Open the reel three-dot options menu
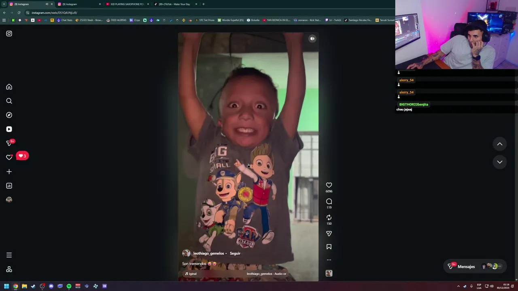 [329, 260]
